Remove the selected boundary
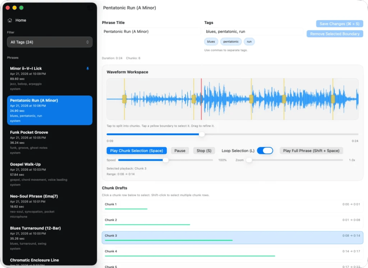Viewport: 368px width, 268px height. (x=334, y=33)
